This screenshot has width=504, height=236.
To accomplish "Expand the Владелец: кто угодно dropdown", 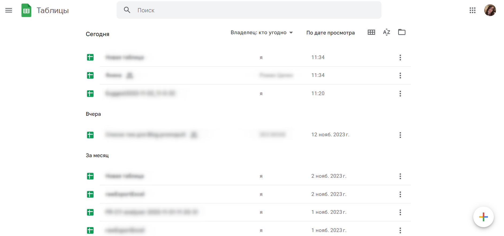I will [262, 33].
